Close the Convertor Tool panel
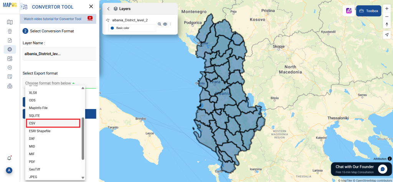 pos(91,7)
